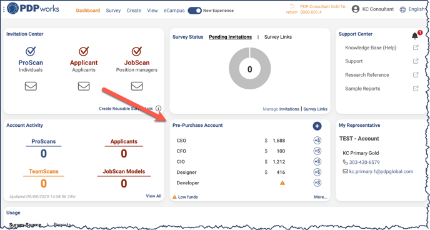Click the Developer low funds warning icon
This screenshot has width=430, height=230.
282,183
